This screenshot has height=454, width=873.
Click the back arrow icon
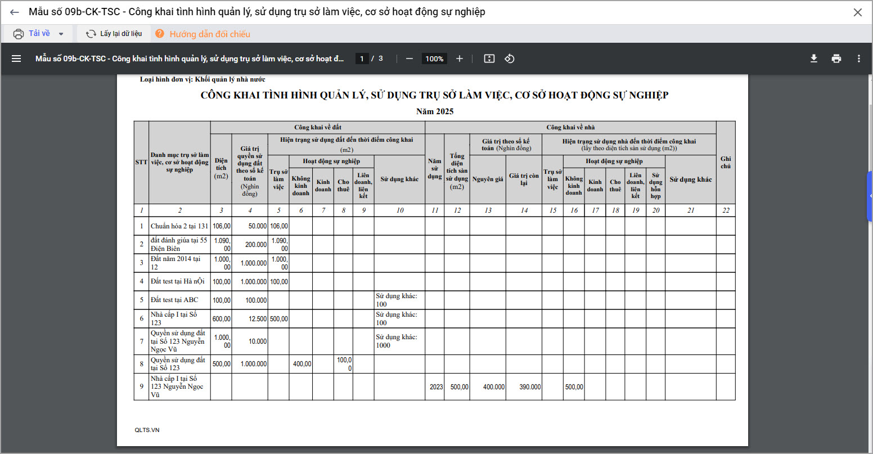(x=15, y=12)
